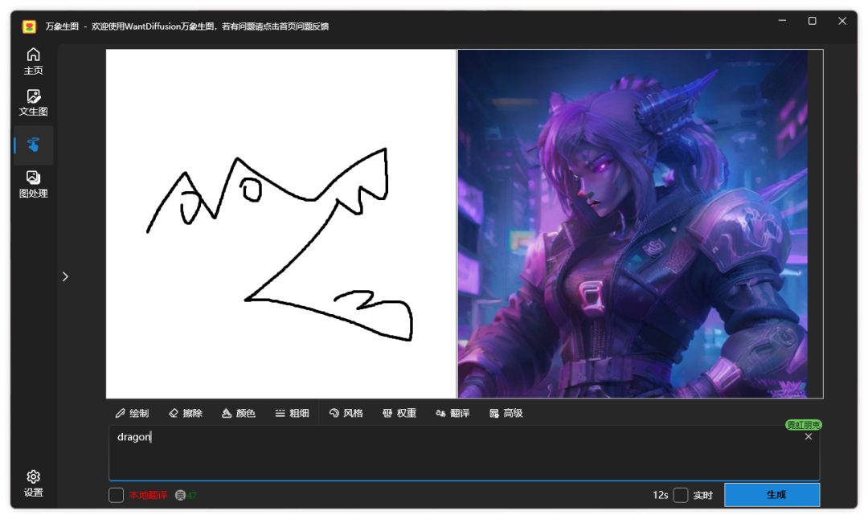Expand the sidebar with the chevron arrow

click(x=65, y=276)
